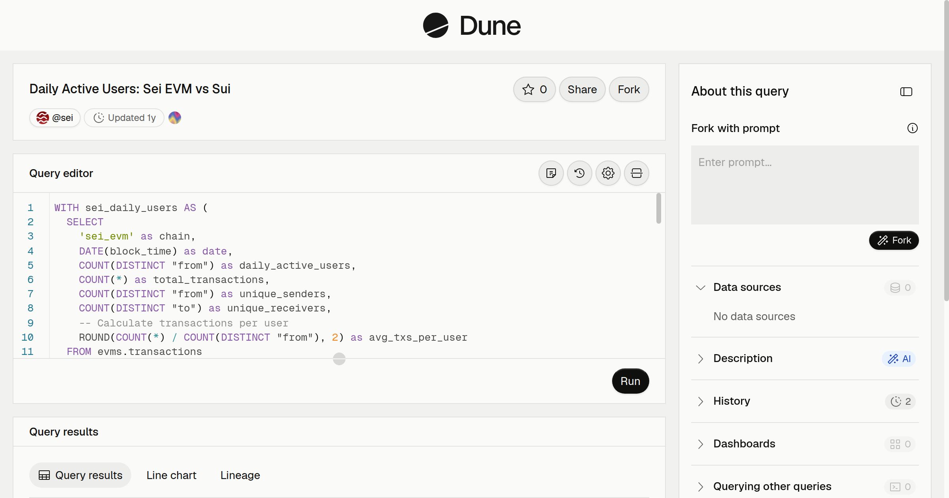Click the Data sources count badge
This screenshot has height=498, width=949.
point(900,287)
